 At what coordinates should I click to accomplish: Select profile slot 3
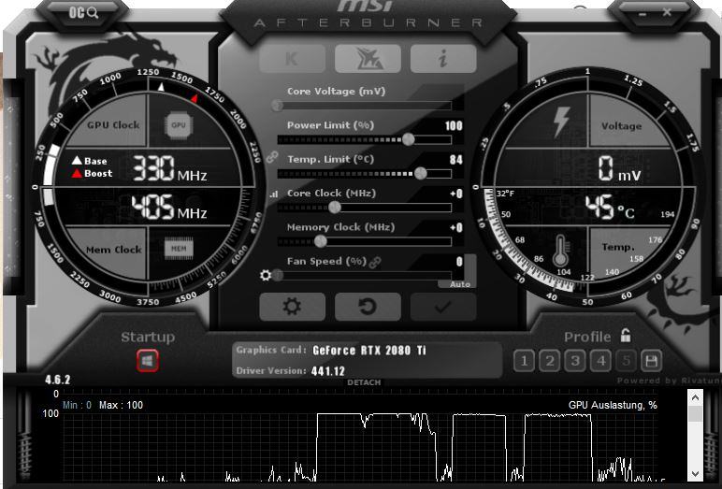(x=575, y=361)
